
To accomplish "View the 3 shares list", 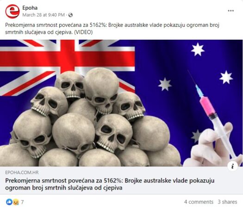I will [227, 202].
